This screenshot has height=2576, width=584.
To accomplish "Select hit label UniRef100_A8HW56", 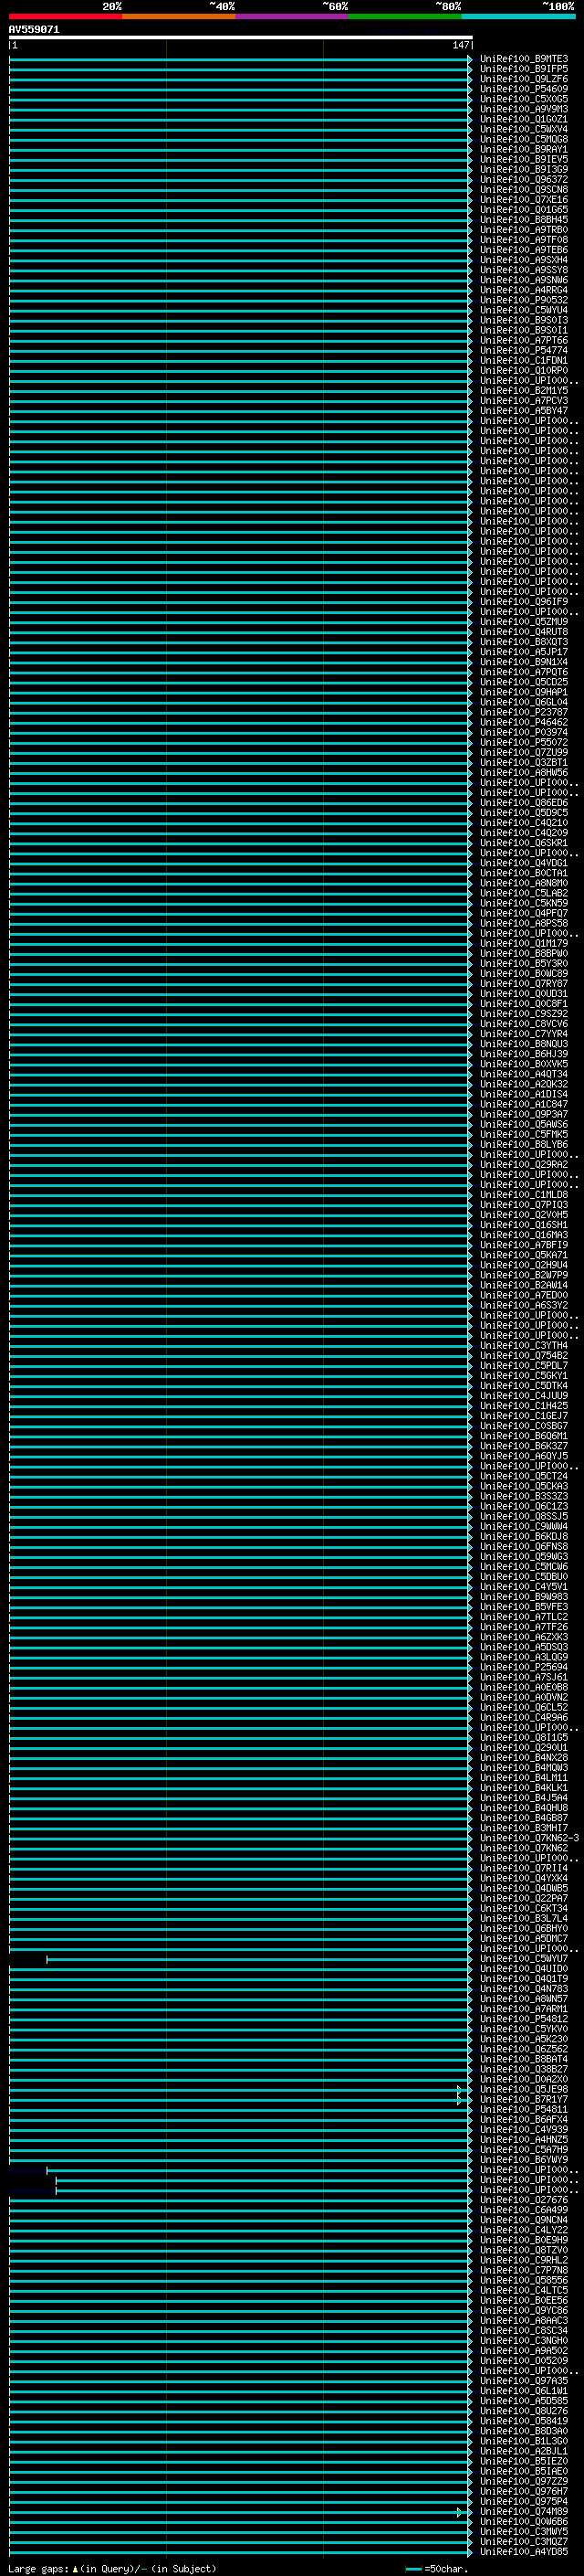I will [x=524, y=772].
